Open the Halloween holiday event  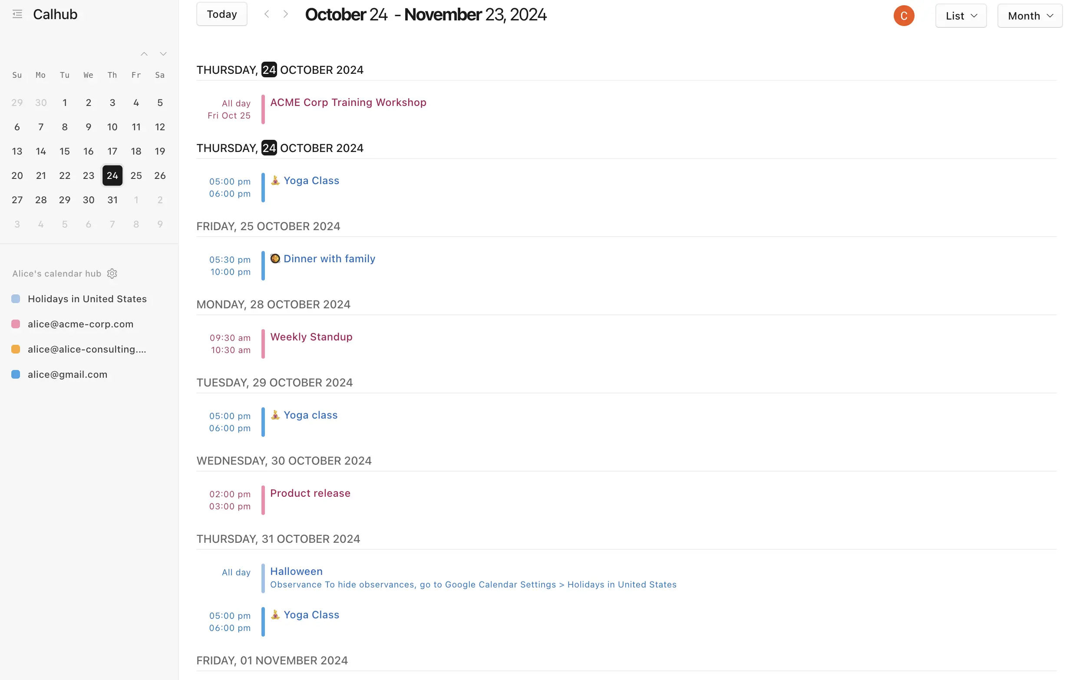pos(297,571)
